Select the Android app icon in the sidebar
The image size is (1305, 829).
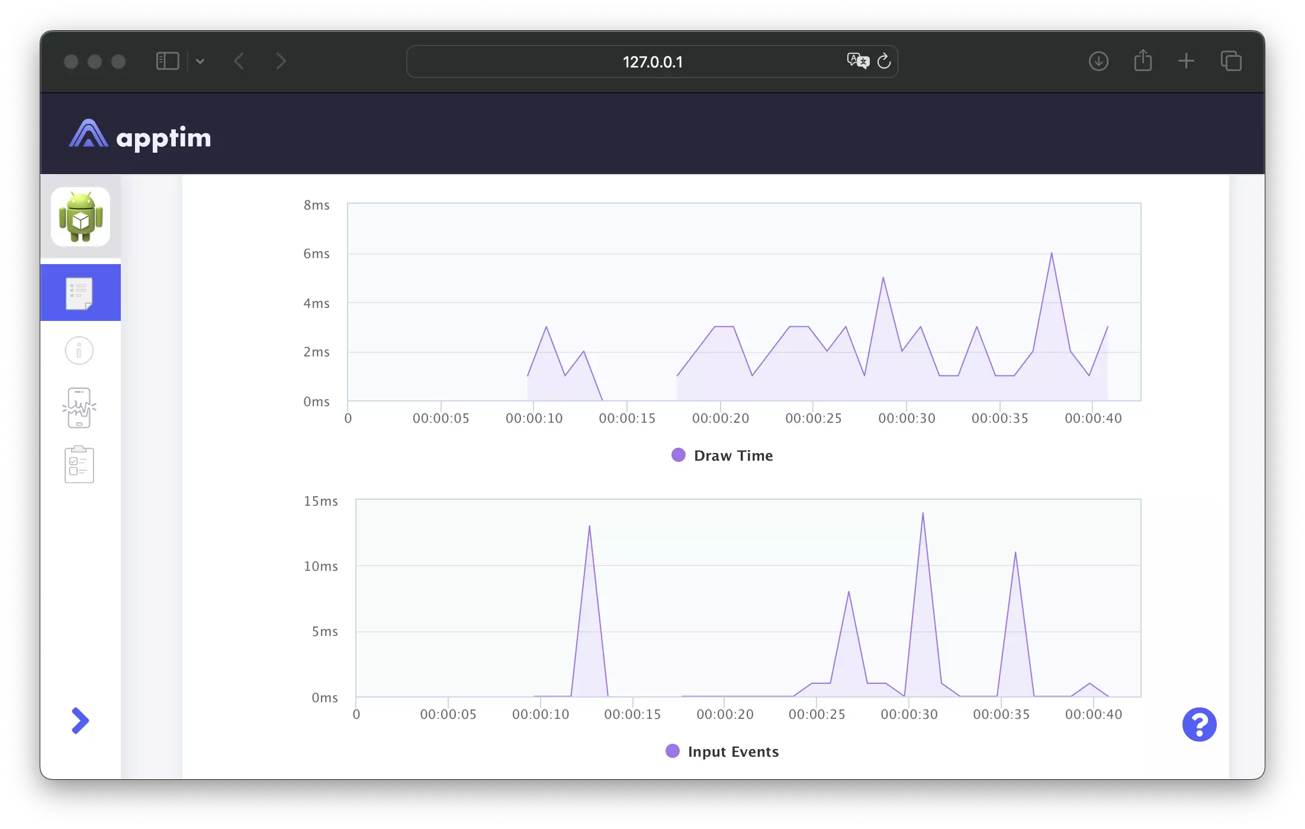click(81, 217)
